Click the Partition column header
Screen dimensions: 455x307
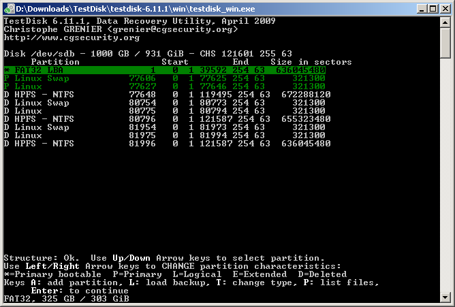tap(55, 62)
